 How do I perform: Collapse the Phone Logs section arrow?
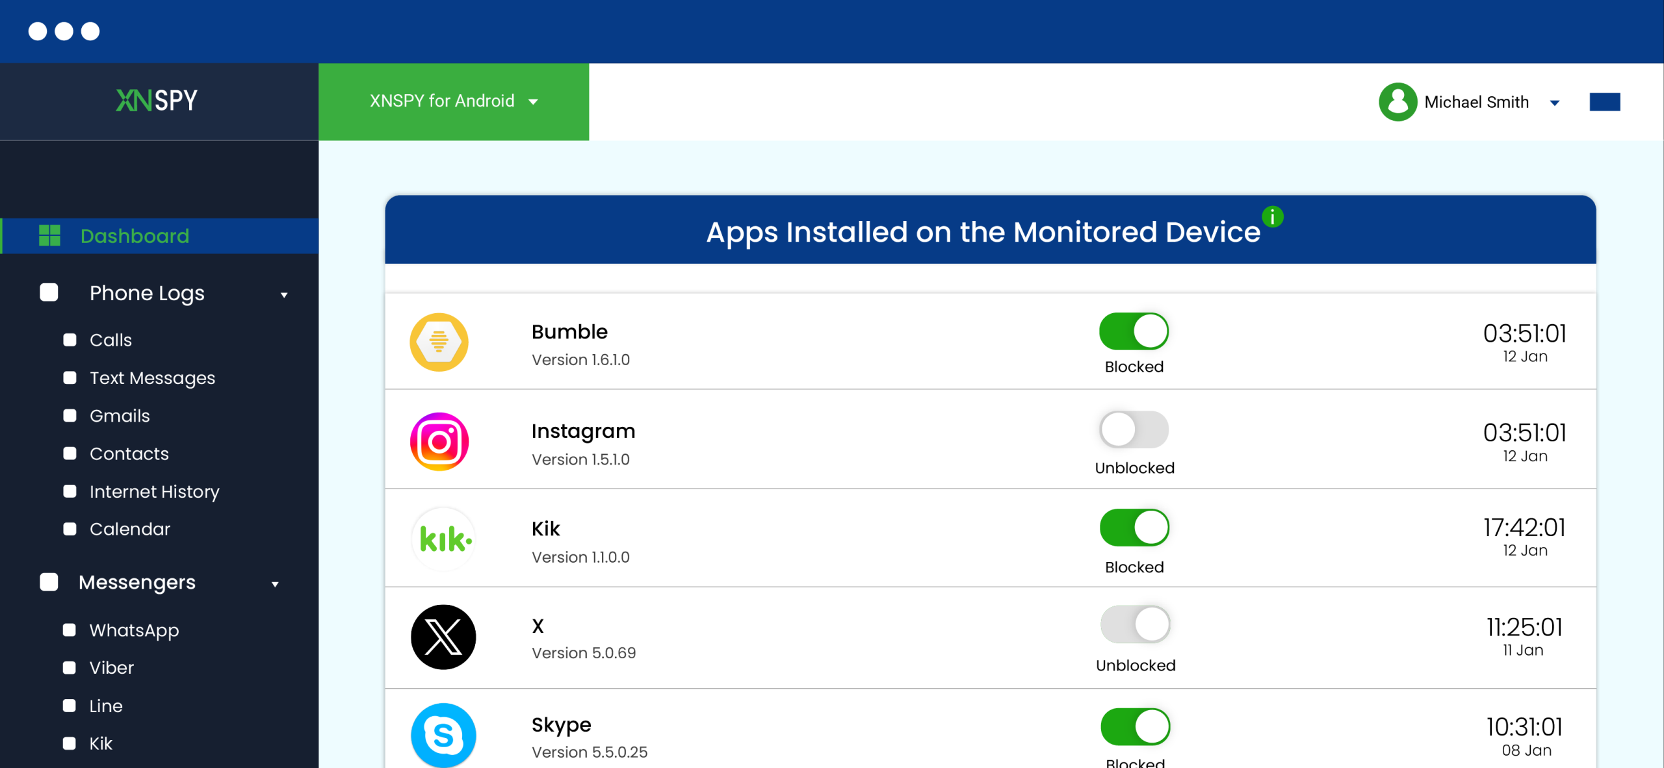coord(284,295)
